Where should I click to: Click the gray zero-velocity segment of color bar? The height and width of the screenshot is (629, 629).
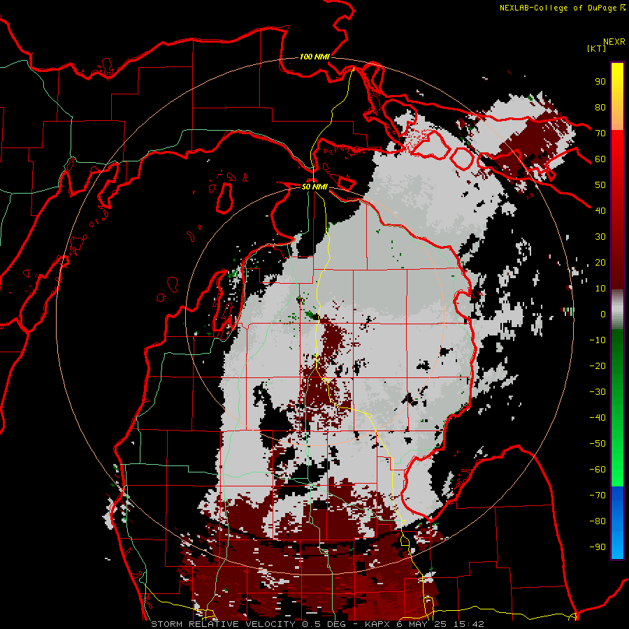(617, 309)
